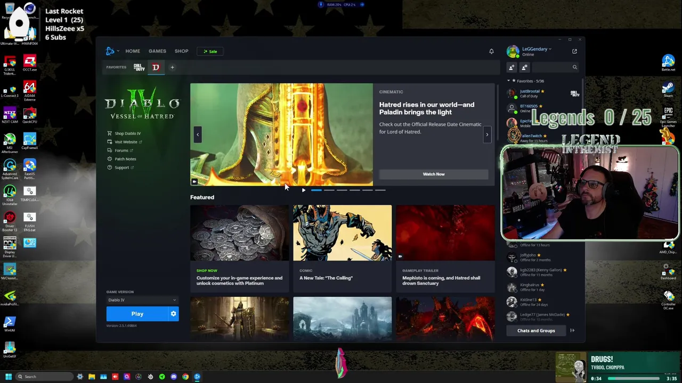Viewport: 682px width, 383px height.
Task: Open Chrome from the taskbar
Action: pyautogui.click(x=185, y=377)
